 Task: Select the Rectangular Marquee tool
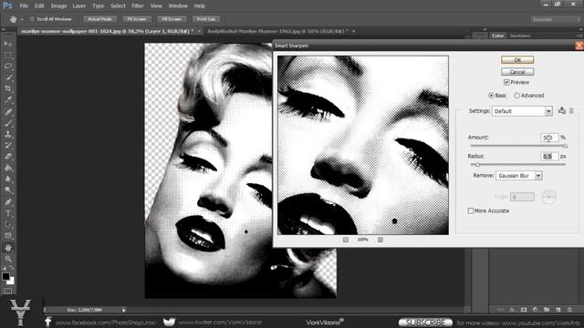tap(8, 56)
